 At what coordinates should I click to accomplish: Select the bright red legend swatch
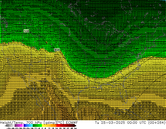pyautogui.click(x=57, y=125)
